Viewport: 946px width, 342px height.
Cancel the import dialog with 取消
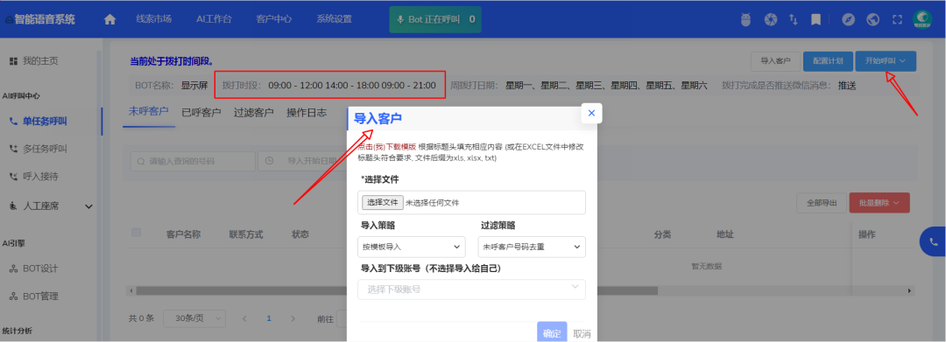582,334
